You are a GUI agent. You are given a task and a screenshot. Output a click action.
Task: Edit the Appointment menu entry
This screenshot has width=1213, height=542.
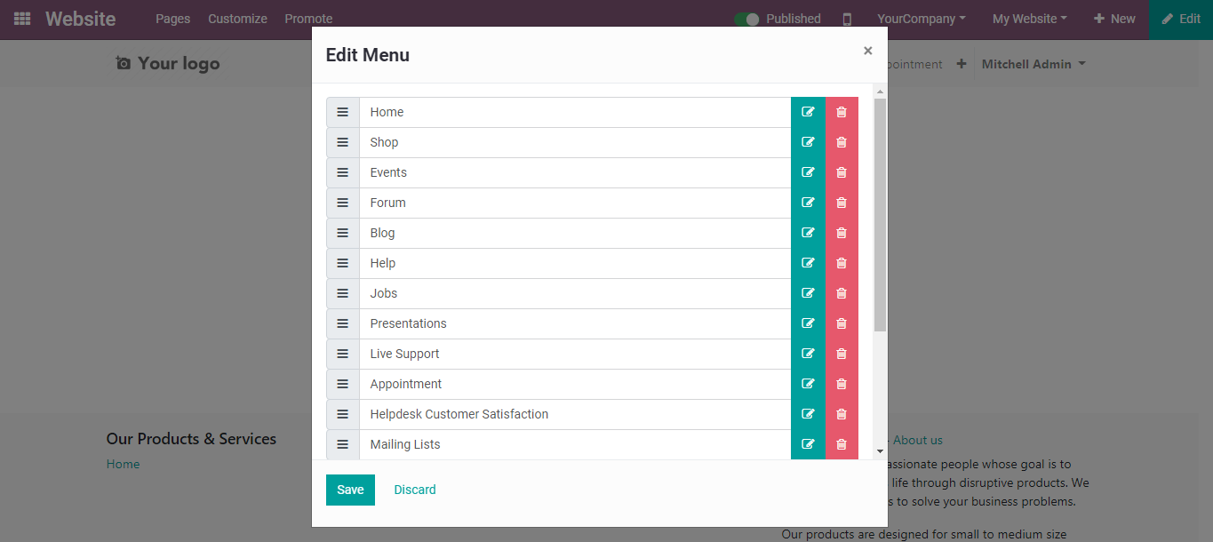point(808,384)
